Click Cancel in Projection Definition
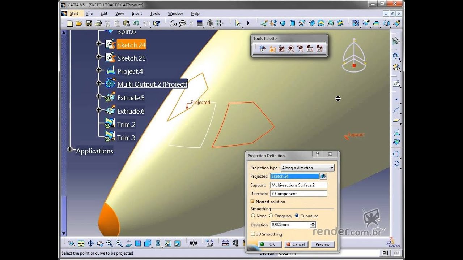Screen dimensions: 463x260 [x=296, y=244]
